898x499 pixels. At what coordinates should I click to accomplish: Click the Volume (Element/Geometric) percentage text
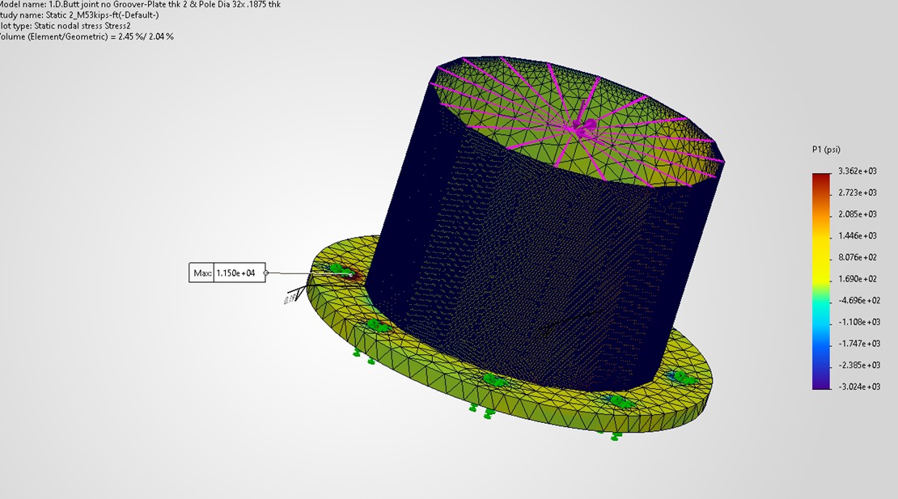(x=87, y=36)
